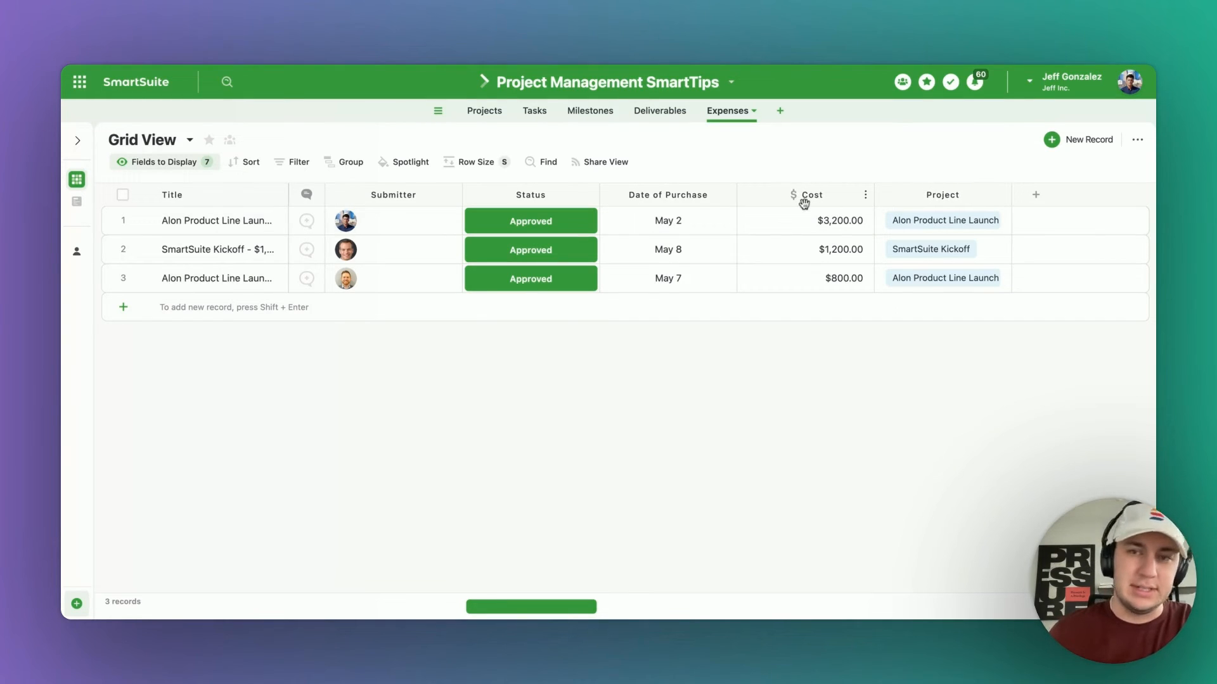Click the search magnifier in header

point(227,82)
